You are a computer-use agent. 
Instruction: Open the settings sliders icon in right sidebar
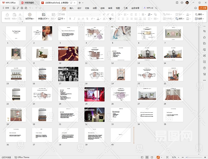point(204,31)
